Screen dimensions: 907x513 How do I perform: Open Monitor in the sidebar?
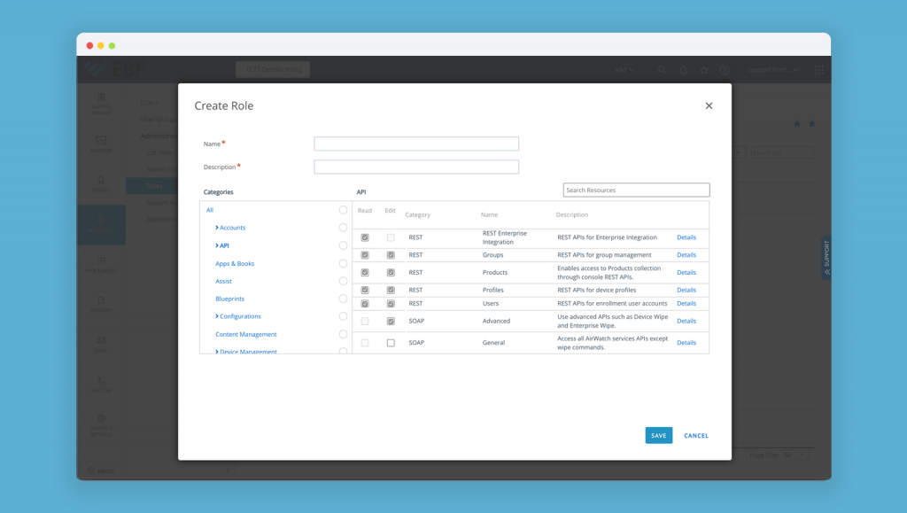point(101,144)
